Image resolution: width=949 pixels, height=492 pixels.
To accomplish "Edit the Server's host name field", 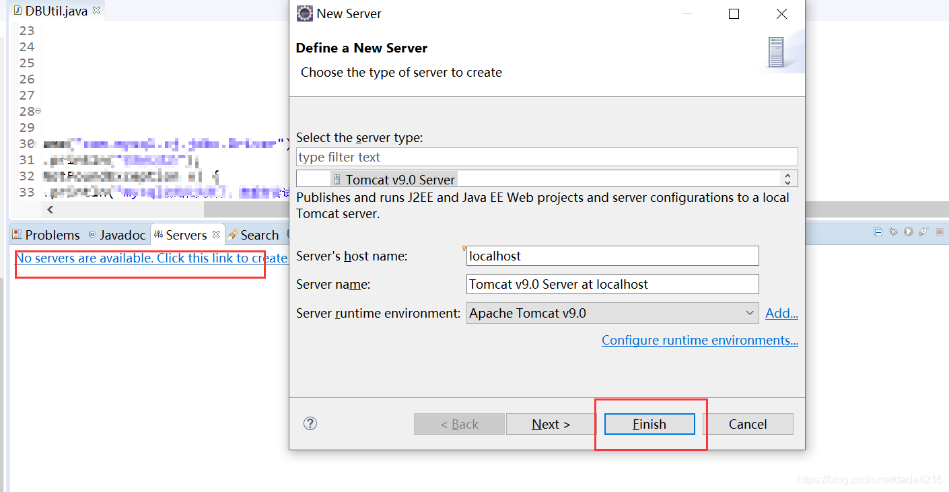I will coord(612,256).
